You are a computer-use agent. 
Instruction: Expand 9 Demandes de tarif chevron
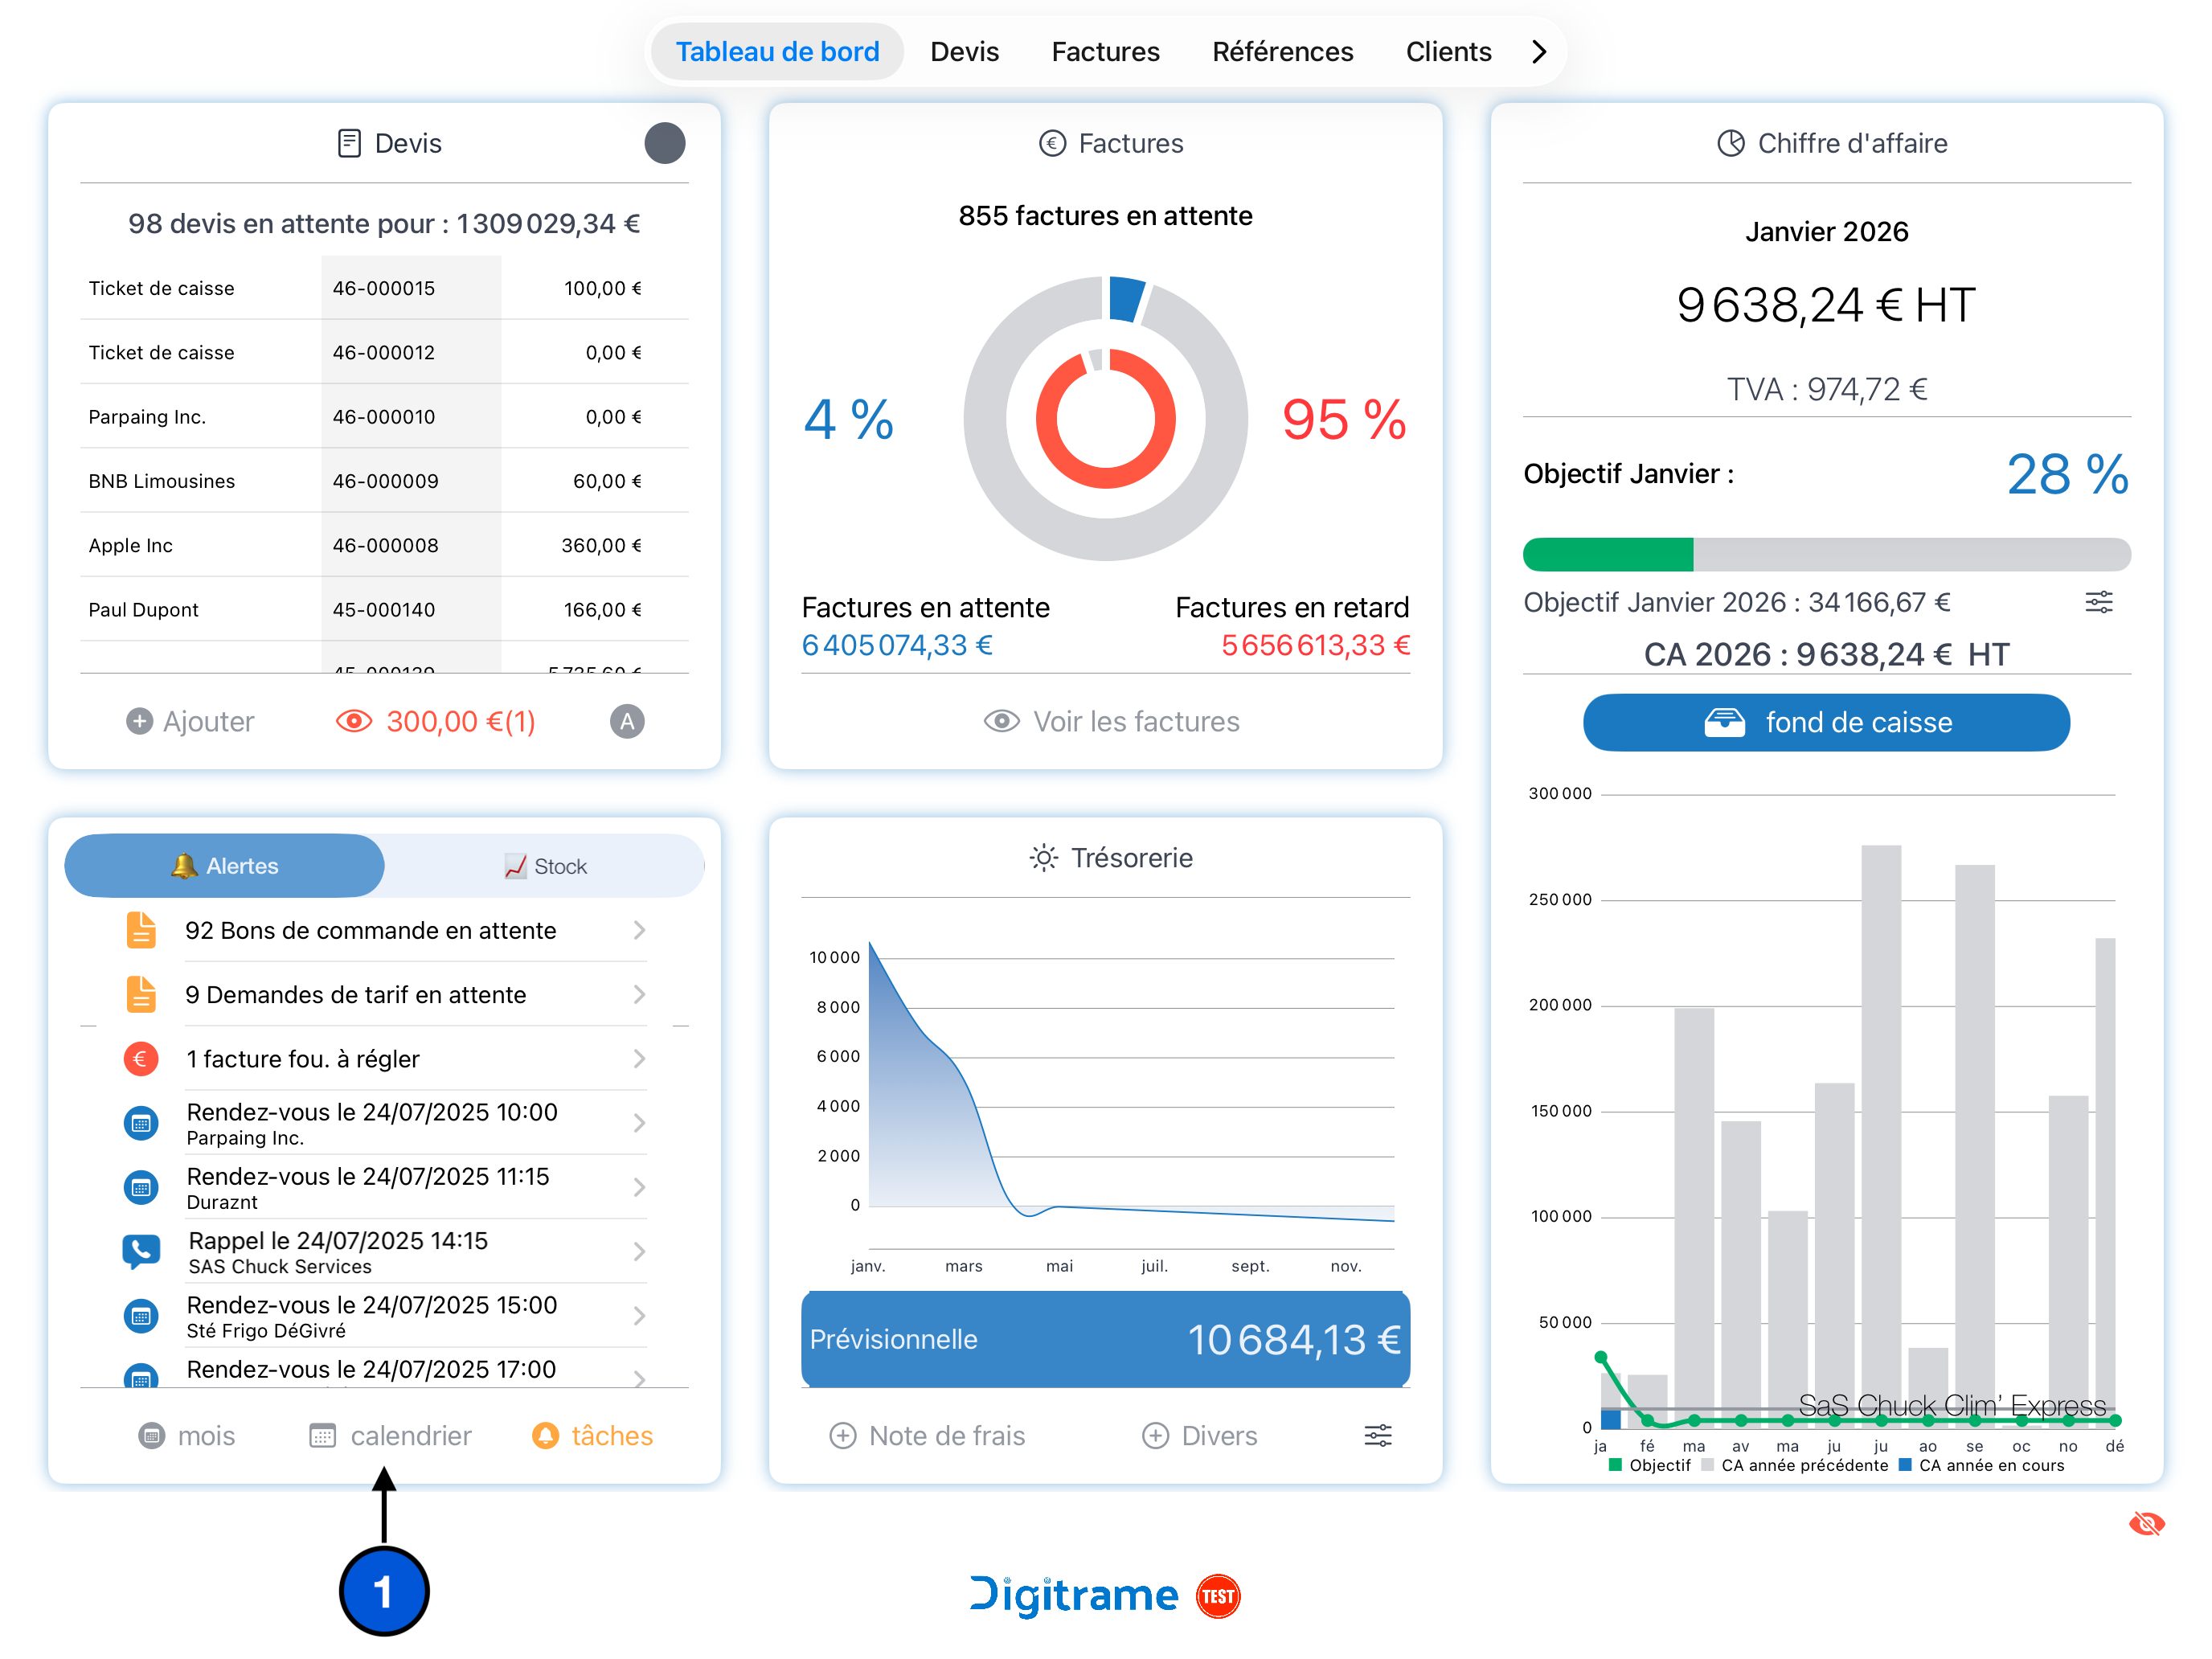coord(639,994)
